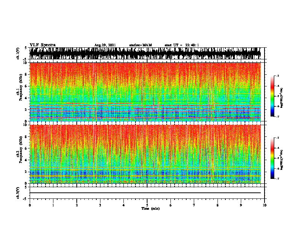Click the "VLF Spectra" title text
Screen dimensions: 298x230
click(43, 45)
